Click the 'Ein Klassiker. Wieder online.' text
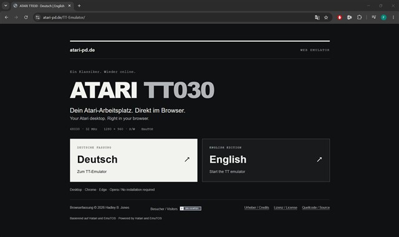Screen dimensions: 399x237 tap(103, 72)
